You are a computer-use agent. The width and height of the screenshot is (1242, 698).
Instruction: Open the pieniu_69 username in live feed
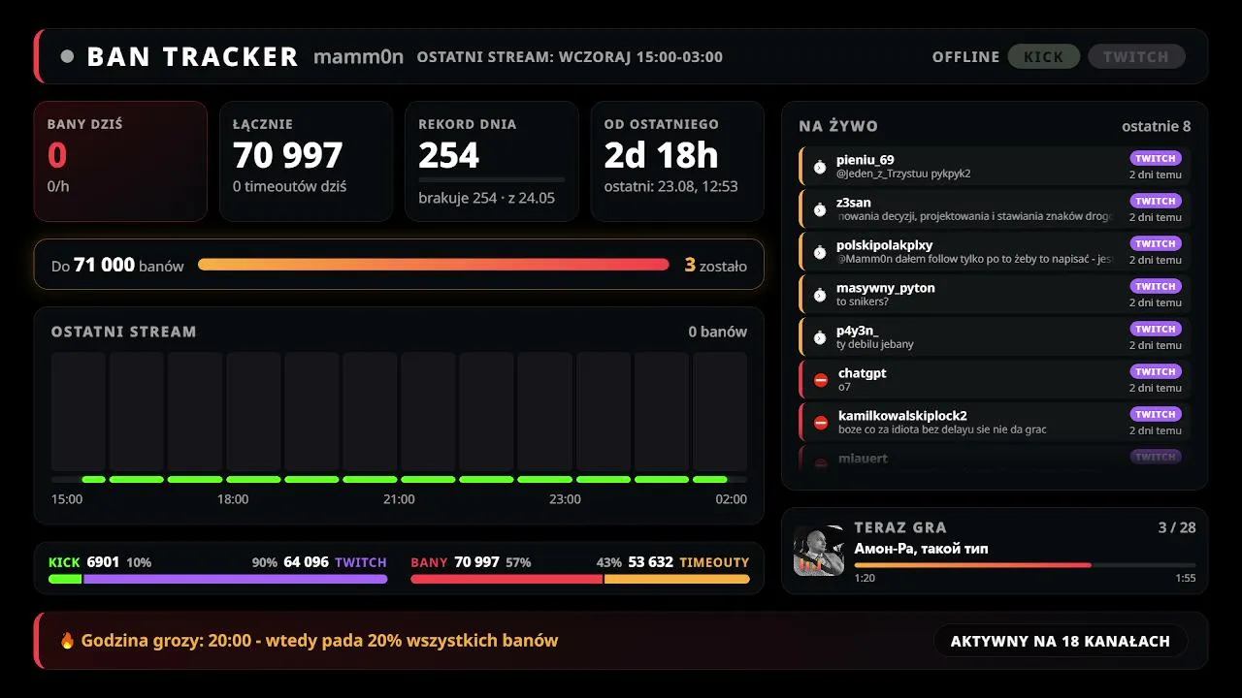(866, 160)
